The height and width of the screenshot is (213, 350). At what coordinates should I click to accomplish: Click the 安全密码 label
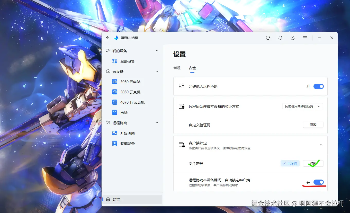tap(196, 164)
